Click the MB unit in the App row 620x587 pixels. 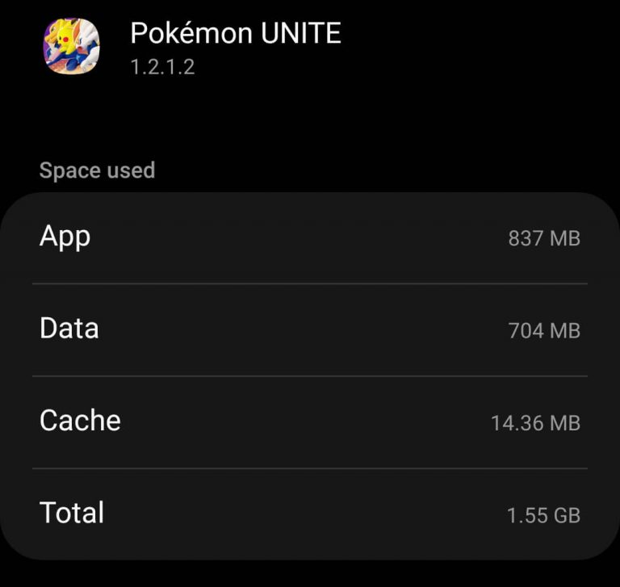pyautogui.click(x=564, y=238)
